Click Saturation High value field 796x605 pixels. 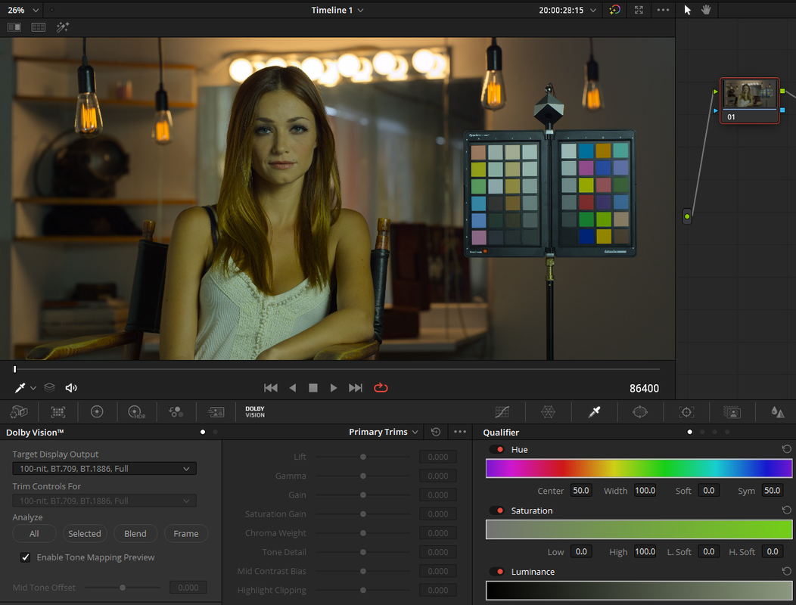point(645,551)
